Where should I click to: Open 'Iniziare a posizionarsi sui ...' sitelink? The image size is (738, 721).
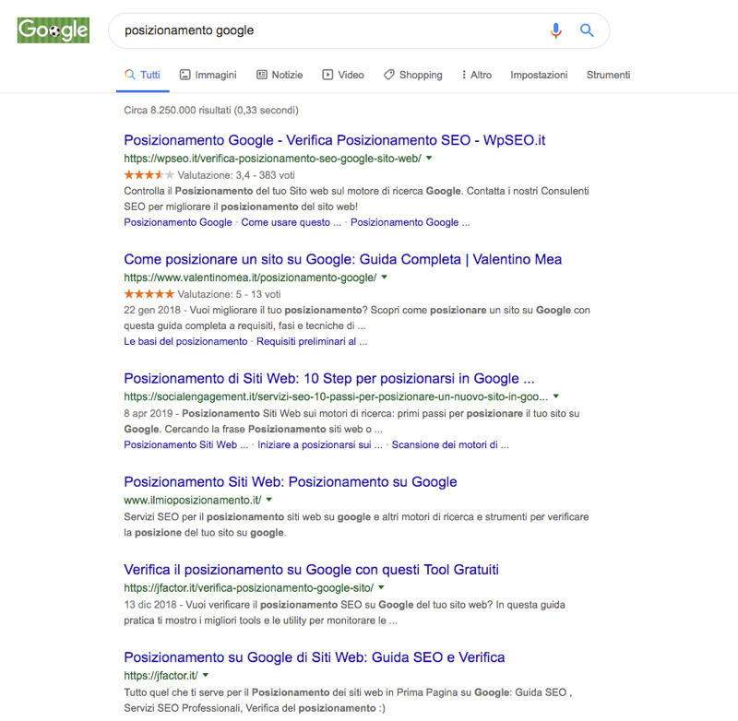319,445
